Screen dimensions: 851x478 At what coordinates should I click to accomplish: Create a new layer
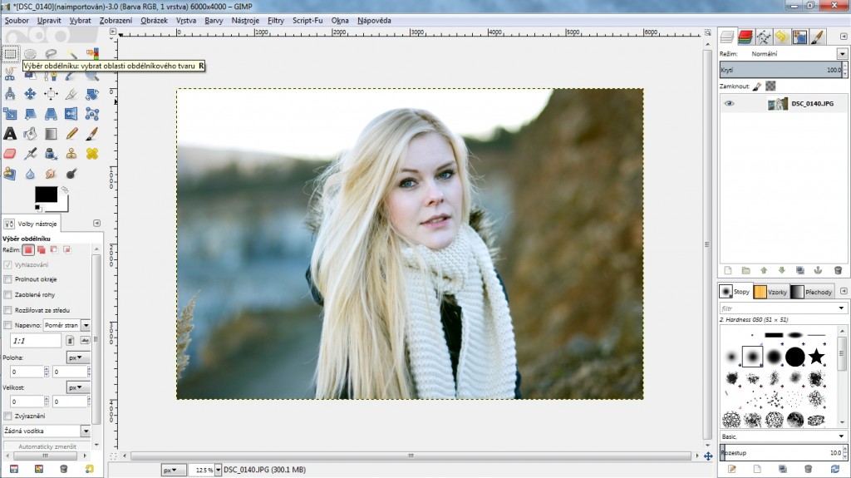click(x=728, y=270)
